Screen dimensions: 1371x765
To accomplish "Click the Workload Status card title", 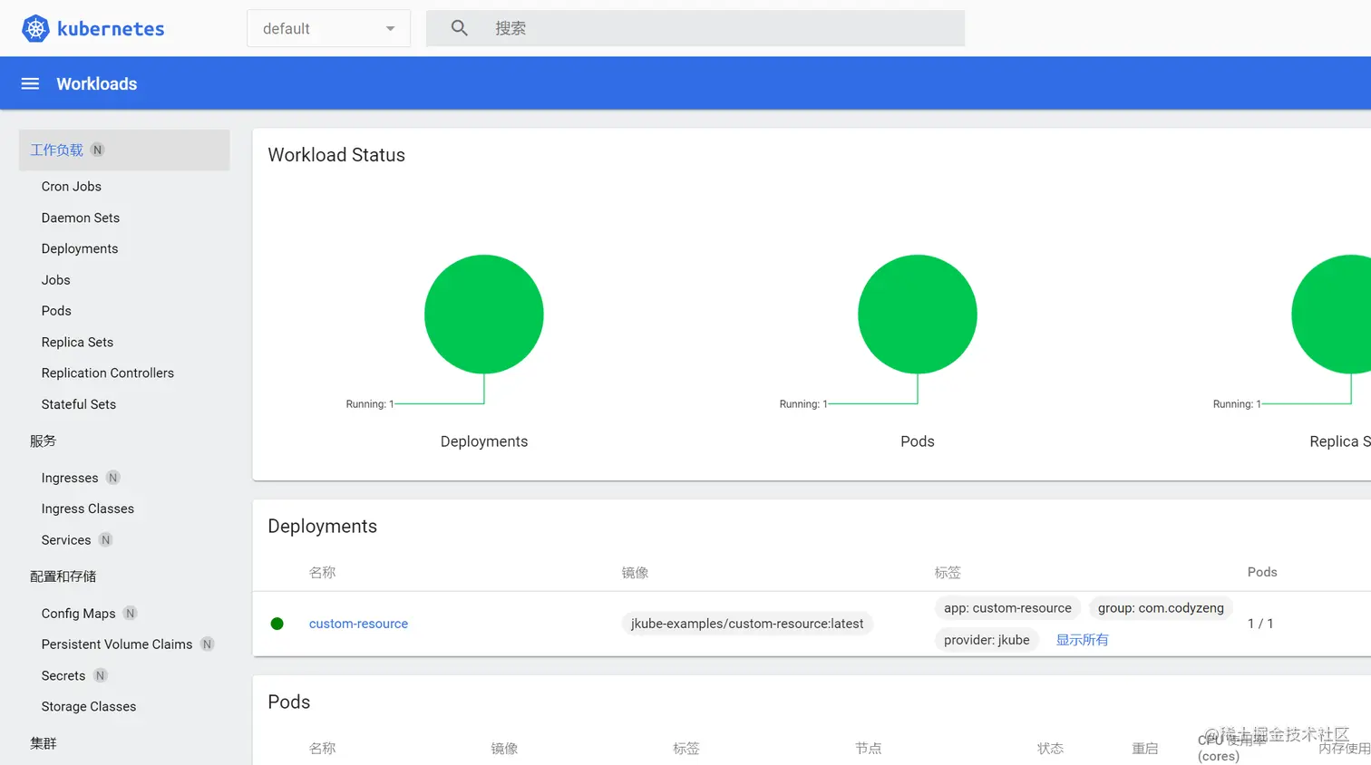I will click(336, 155).
